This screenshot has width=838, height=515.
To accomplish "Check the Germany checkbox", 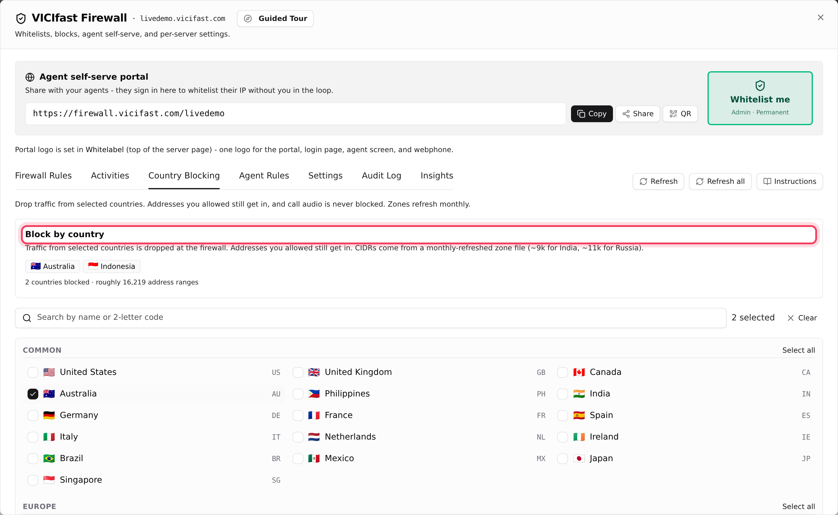I will pyautogui.click(x=33, y=415).
